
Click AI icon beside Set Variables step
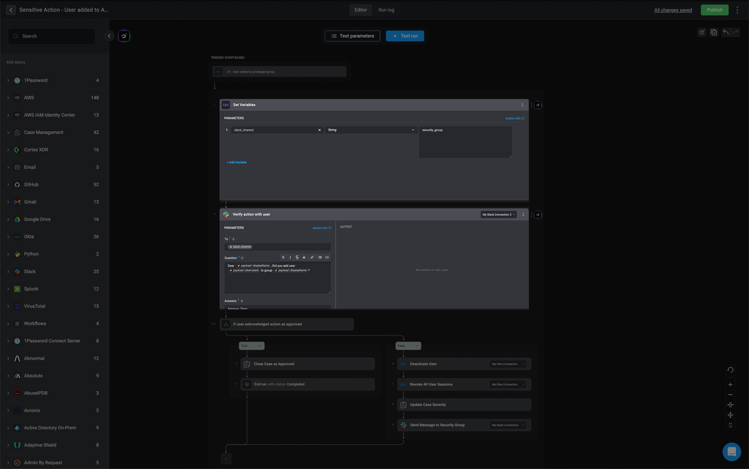[538, 105]
